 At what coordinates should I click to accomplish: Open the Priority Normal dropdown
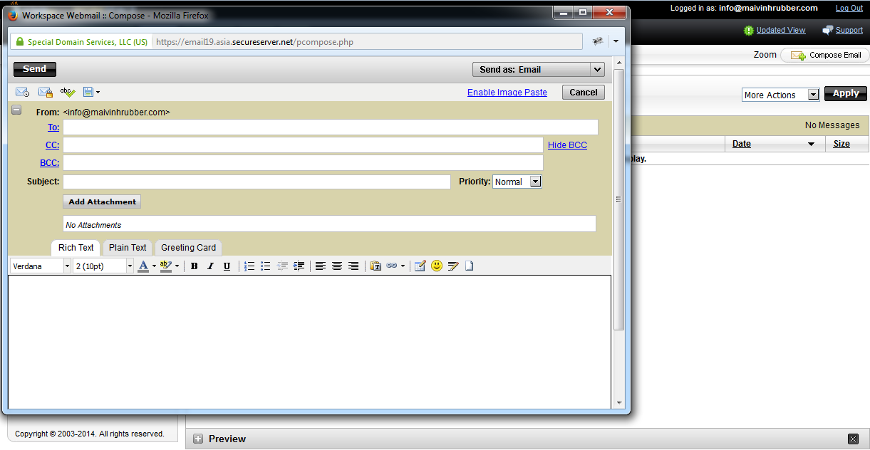click(x=517, y=182)
